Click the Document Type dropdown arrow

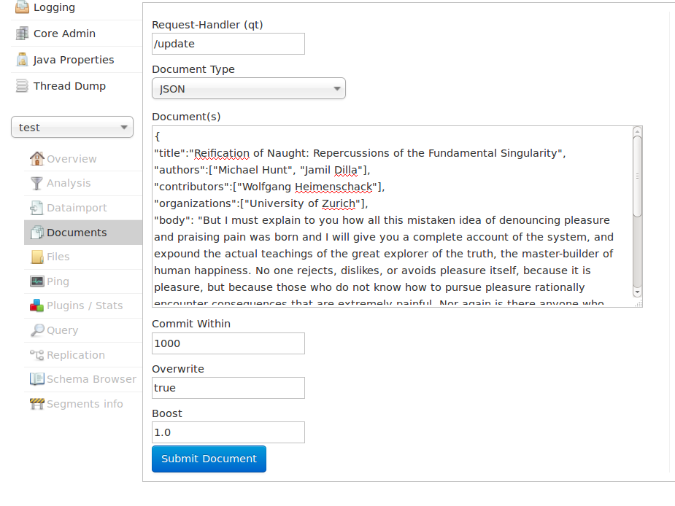(337, 89)
